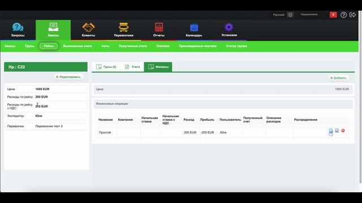
Task: Click the page vertical scrollbar
Action: tap(360, 96)
